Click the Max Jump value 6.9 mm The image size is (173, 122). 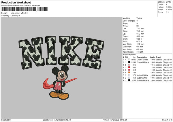(140, 49)
